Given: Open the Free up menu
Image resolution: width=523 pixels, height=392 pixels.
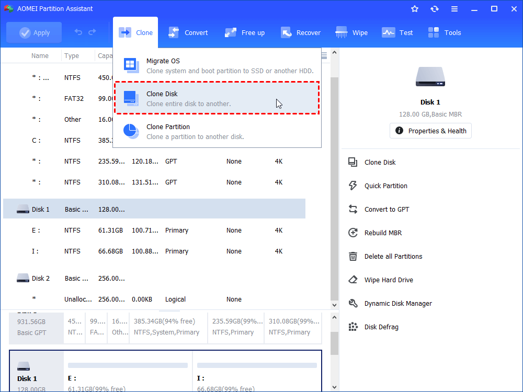Looking at the screenshot, I should 244,32.
